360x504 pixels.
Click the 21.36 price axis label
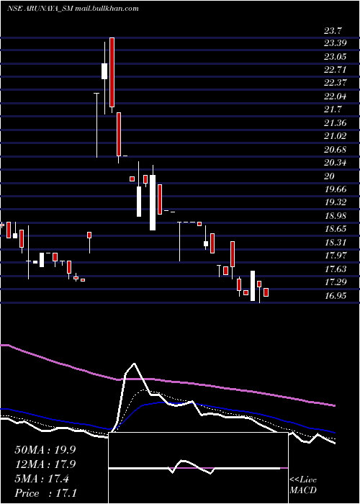[336, 123]
